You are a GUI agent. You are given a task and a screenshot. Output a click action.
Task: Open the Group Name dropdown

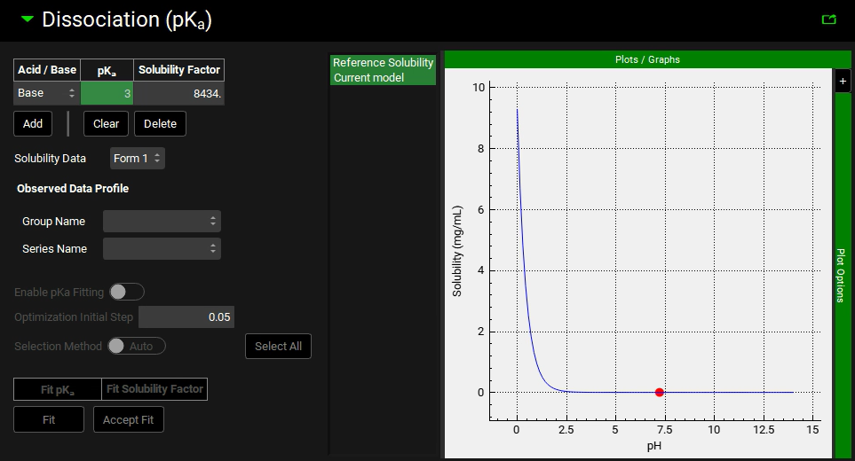point(162,221)
